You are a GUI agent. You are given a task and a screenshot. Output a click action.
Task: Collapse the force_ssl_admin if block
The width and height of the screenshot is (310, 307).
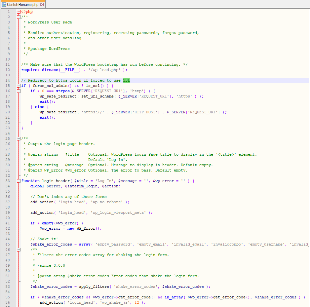tap(19, 86)
